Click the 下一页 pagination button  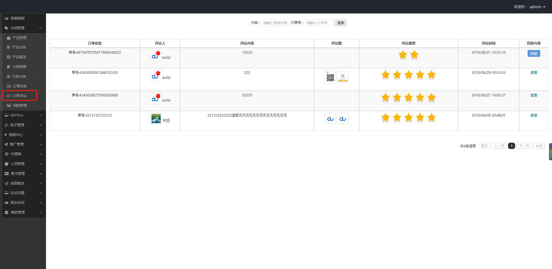point(524,146)
